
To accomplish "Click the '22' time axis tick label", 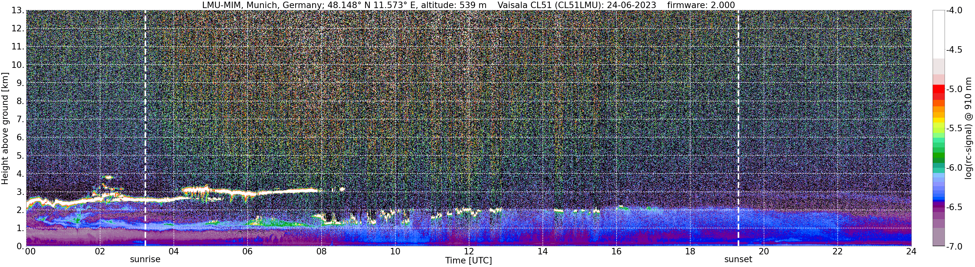I will point(838,251).
